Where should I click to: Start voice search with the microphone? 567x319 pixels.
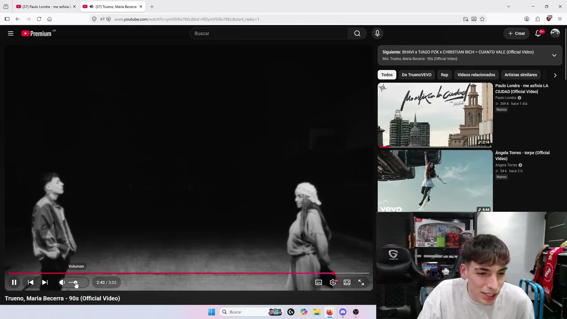tap(377, 33)
